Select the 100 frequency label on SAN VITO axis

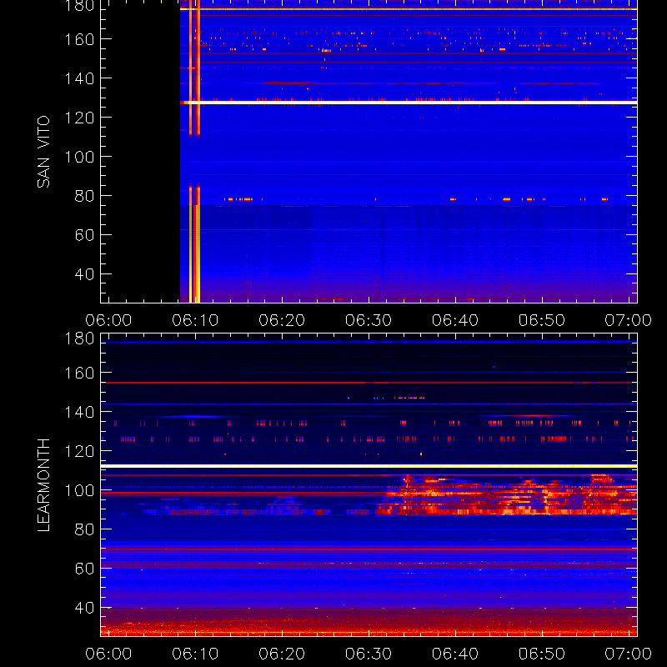pos(79,157)
